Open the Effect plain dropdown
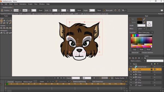Viewport: 164px width, 92px height. (x=141, y=29)
